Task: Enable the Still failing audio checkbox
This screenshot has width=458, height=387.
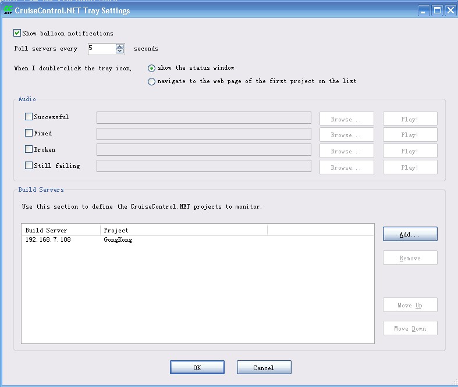Action: pos(29,166)
